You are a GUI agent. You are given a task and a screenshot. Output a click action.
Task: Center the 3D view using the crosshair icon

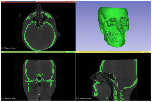(80, 2)
